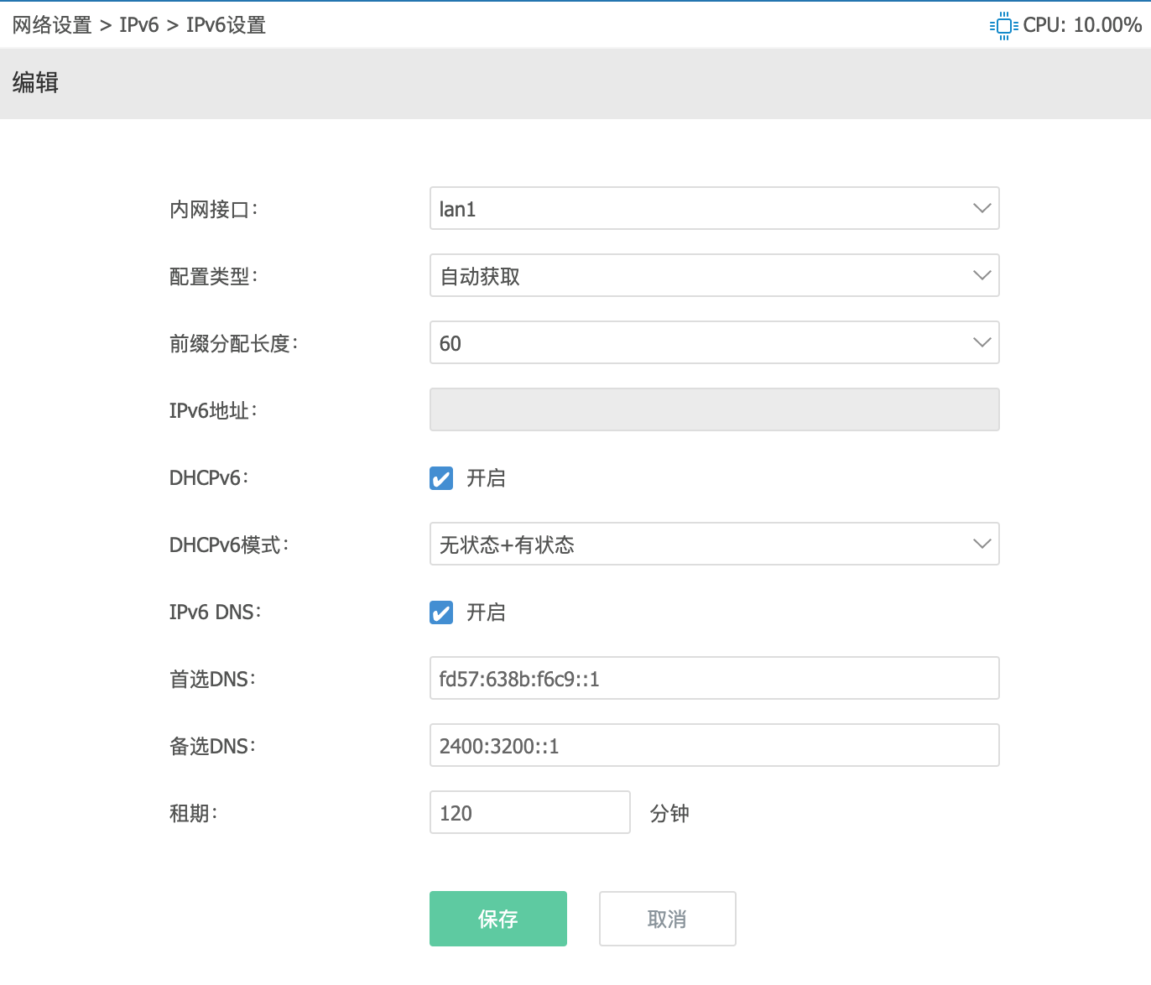The height and width of the screenshot is (985, 1151).
Task: Click the 取消 button
Action: tap(667, 918)
